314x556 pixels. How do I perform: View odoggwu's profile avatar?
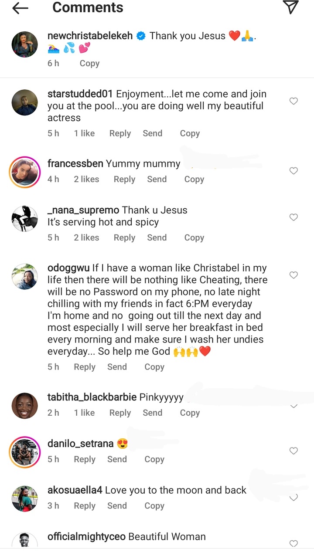(24, 276)
